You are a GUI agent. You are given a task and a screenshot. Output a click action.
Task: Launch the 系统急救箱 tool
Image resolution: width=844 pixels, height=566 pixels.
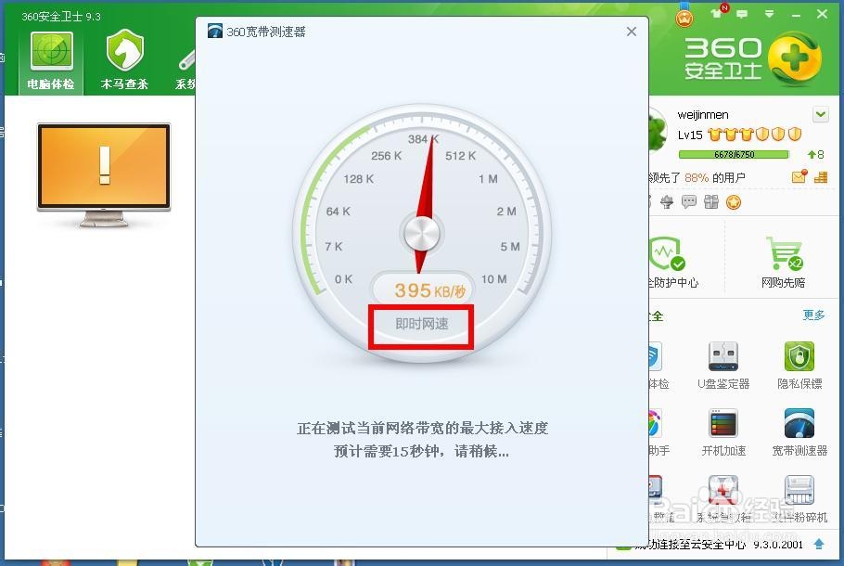[723, 499]
